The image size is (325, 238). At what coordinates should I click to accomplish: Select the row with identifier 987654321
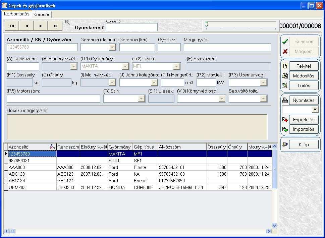(138, 161)
